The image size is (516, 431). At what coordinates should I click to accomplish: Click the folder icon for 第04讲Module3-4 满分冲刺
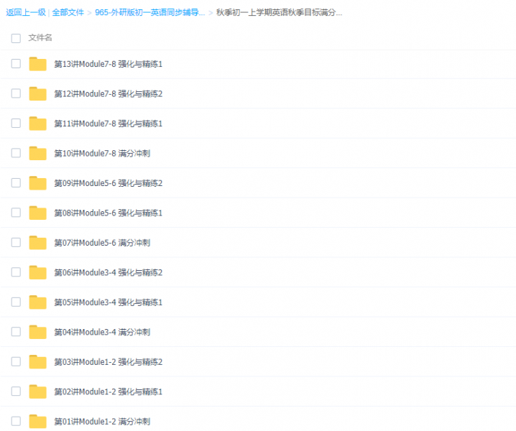[x=37, y=332]
